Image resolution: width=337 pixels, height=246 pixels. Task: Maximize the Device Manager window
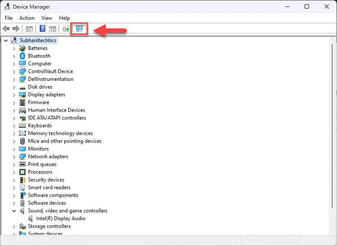pyautogui.click(x=307, y=6)
